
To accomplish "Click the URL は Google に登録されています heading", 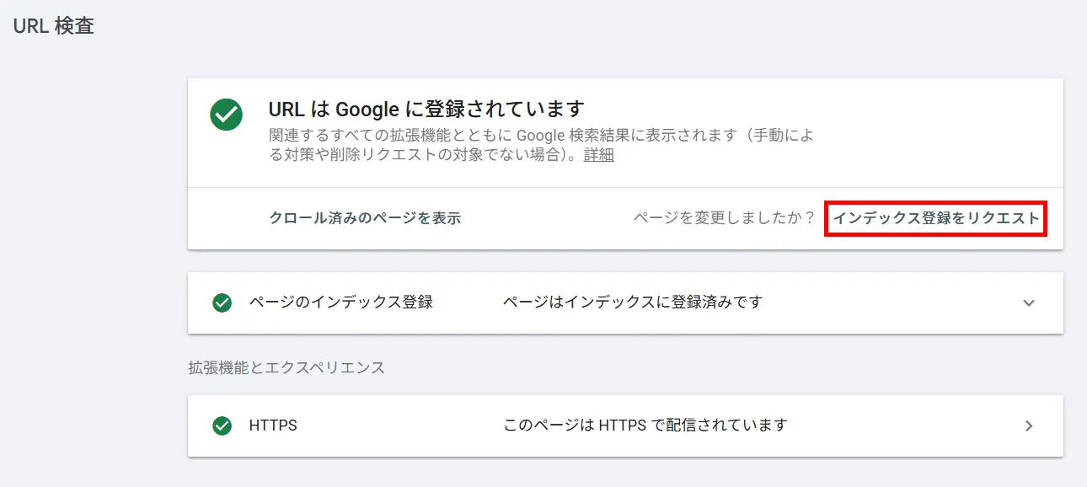I will [x=426, y=110].
